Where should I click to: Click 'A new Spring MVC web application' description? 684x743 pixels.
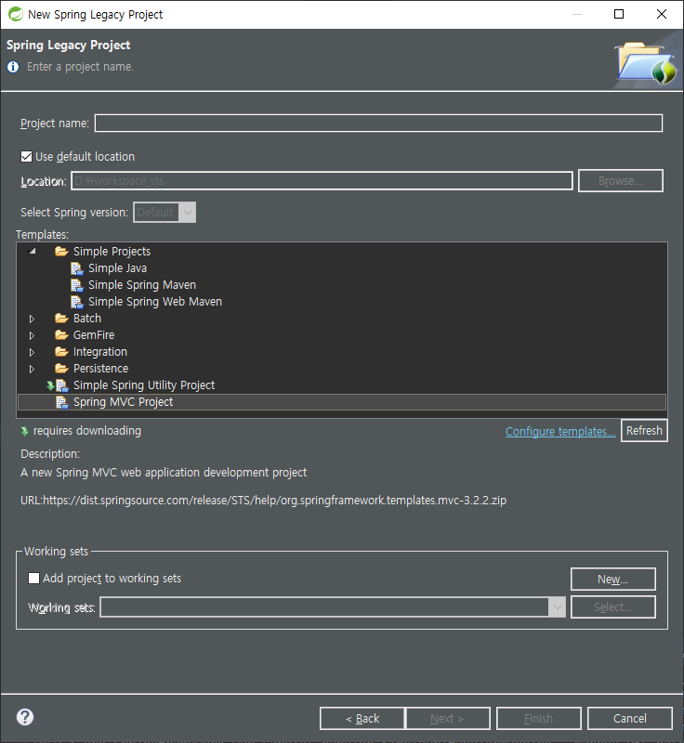click(x=164, y=473)
